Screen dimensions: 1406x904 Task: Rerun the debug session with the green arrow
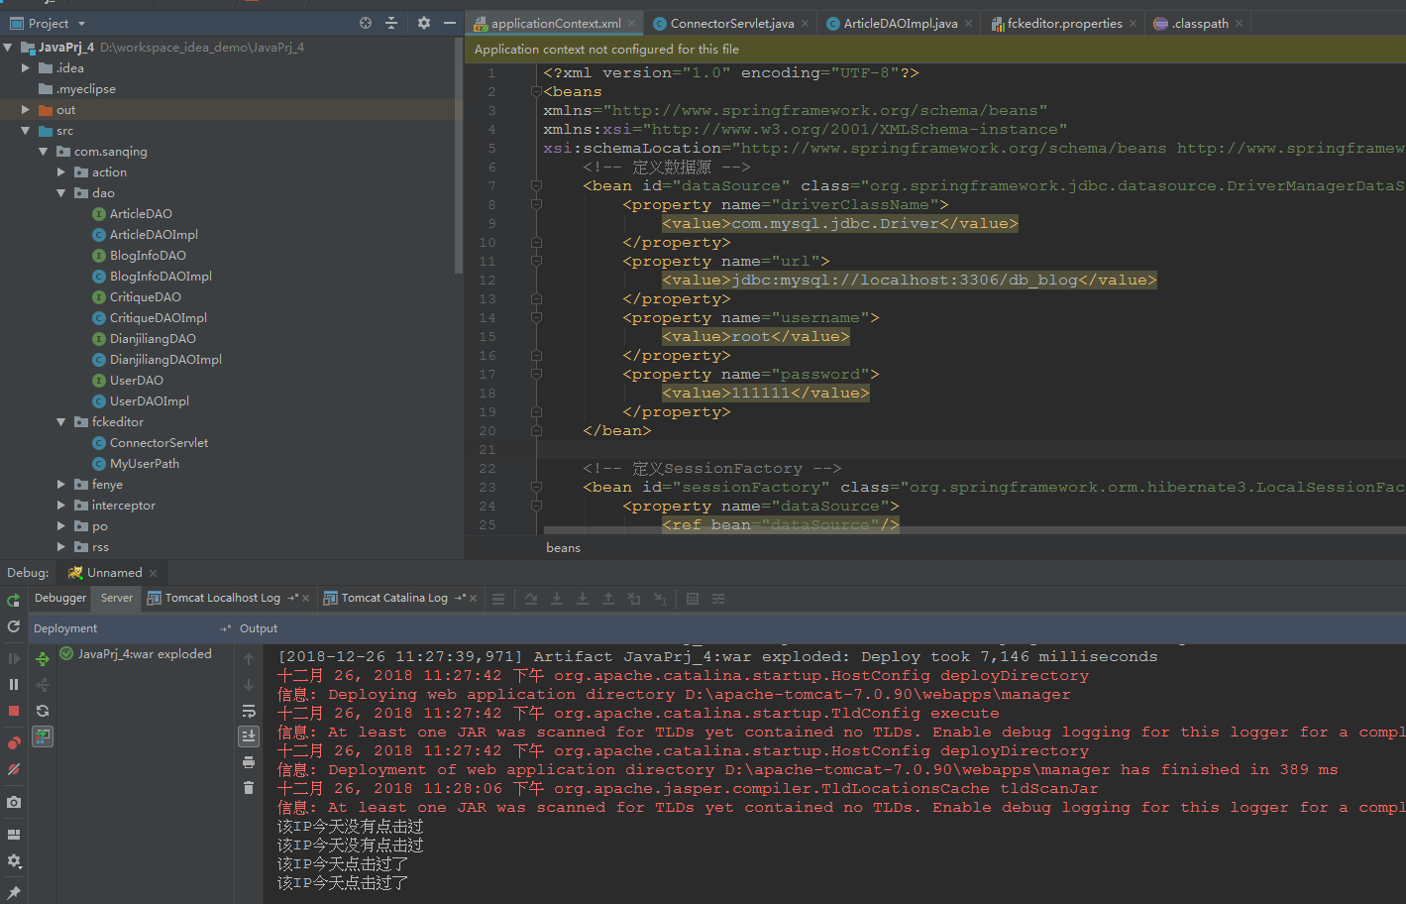pos(14,600)
